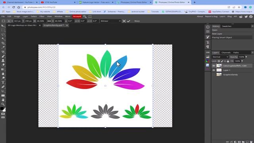Select the Eyedropper tool
The width and height of the screenshot is (254, 143).
(3, 48)
